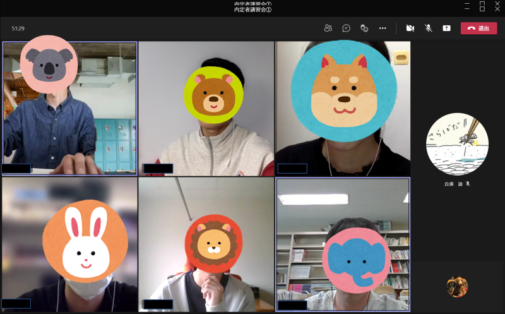Click the round illustrated avatar of participant 白須
This screenshot has width=505, height=314.
tap(457, 145)
